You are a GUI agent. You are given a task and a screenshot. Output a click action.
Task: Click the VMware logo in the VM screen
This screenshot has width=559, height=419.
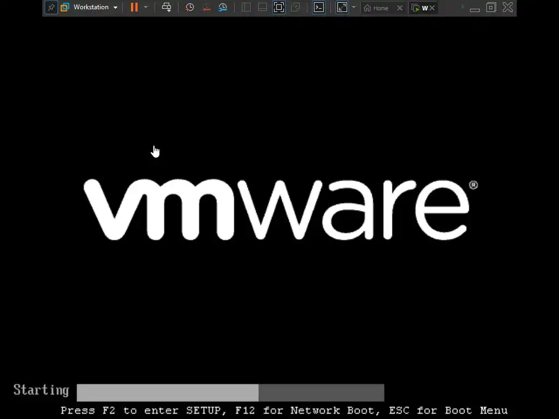[x=281, y=209]
